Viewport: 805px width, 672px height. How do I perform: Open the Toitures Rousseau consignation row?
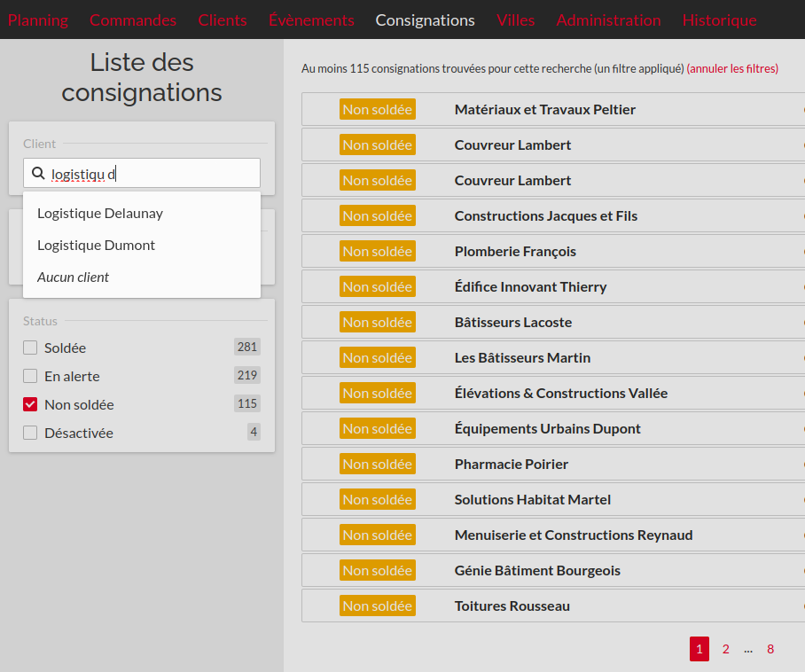(x=512, y=606)
